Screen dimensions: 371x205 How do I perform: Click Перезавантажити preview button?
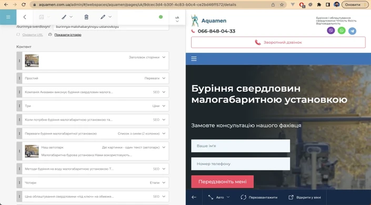[x=259, y=197]
